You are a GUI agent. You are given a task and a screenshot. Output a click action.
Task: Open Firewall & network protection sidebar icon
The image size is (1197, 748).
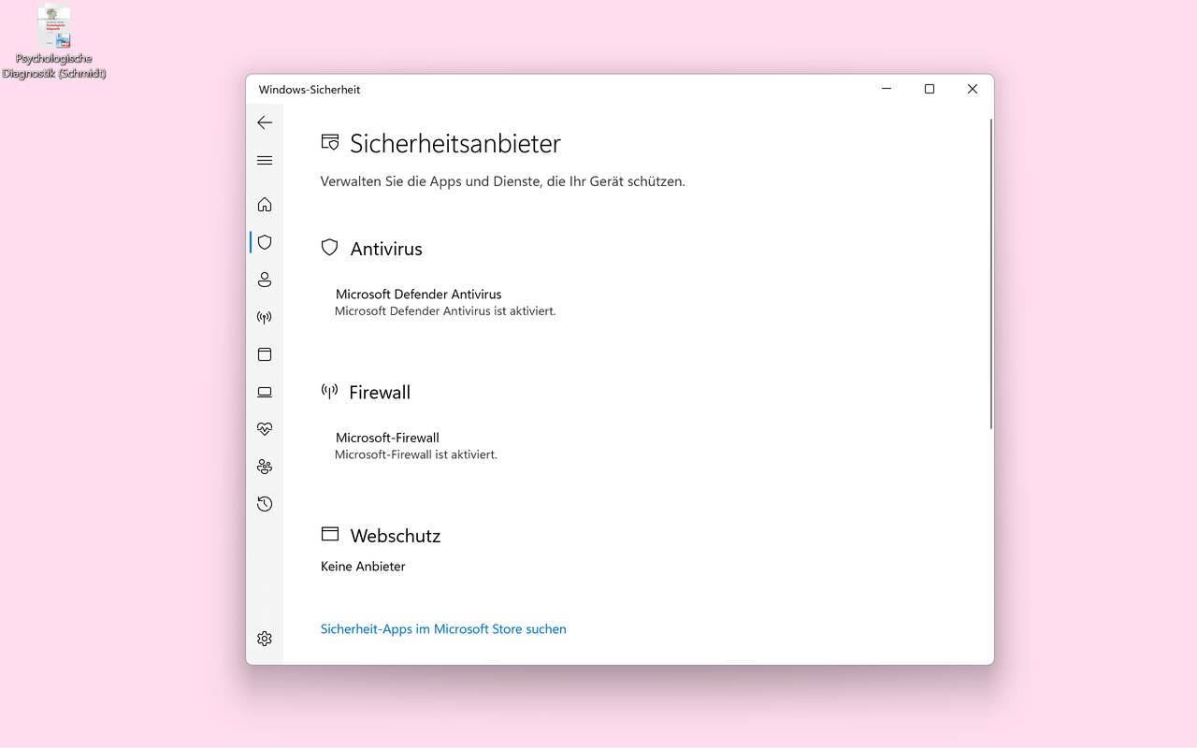(x=265, y=317)
